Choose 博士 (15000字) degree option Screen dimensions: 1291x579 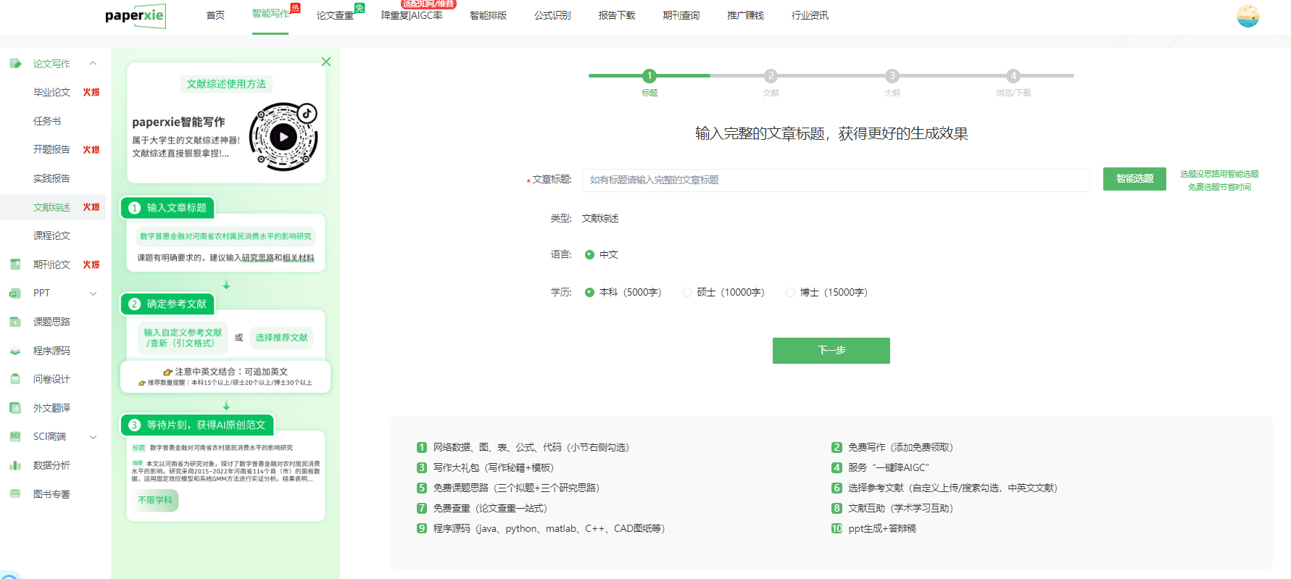(790, 292)
